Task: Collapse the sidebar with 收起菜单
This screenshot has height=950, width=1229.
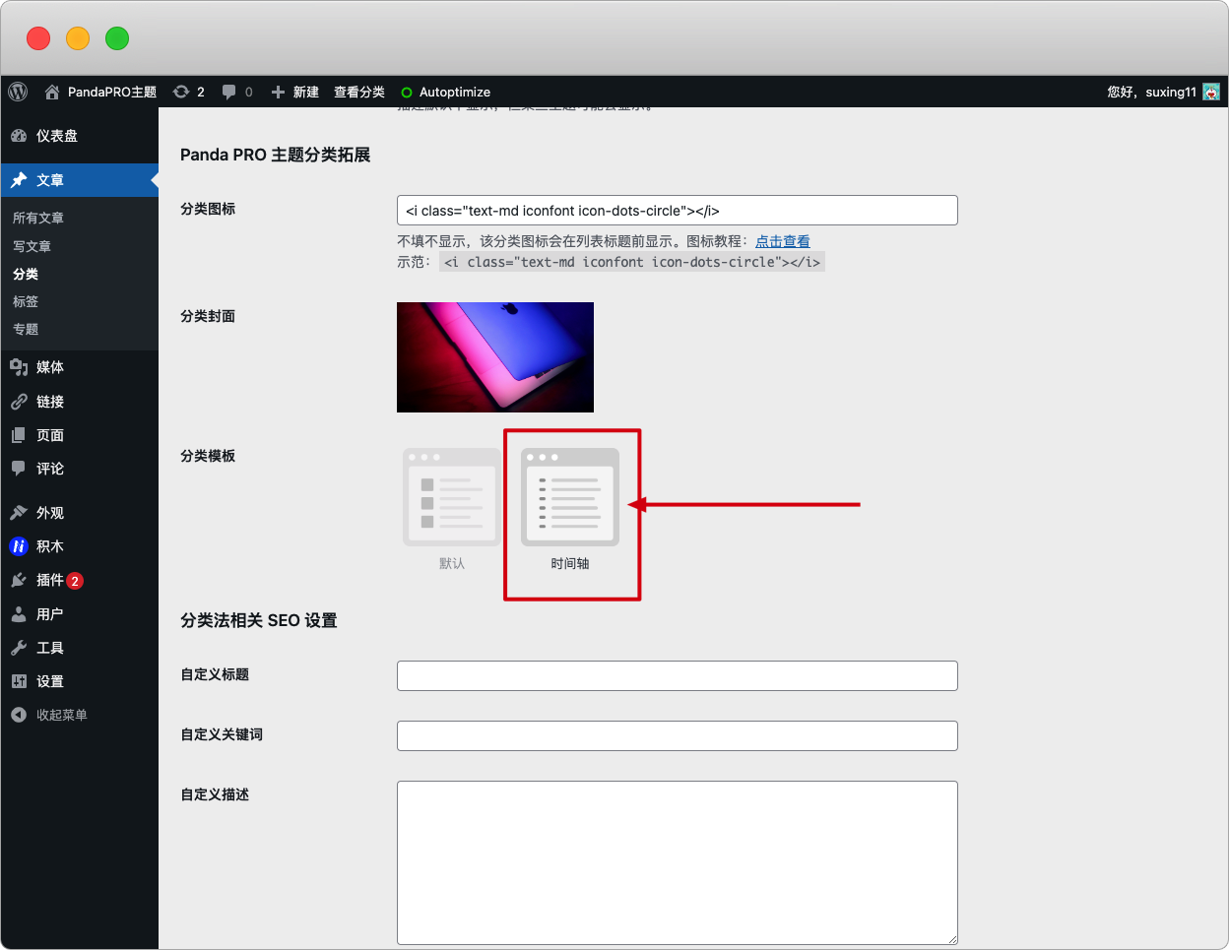Action: [x=79, y=715]
